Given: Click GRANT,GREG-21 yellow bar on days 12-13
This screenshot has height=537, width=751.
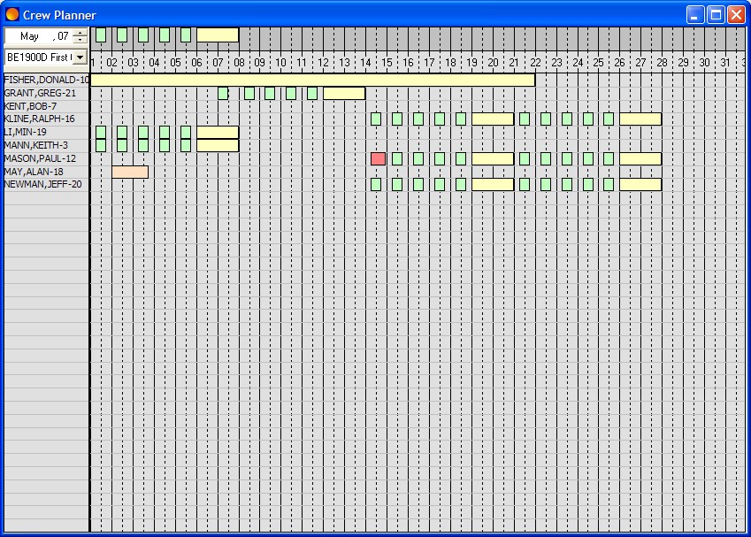Looking at the screenshot, I should click(x=344, y=93).
